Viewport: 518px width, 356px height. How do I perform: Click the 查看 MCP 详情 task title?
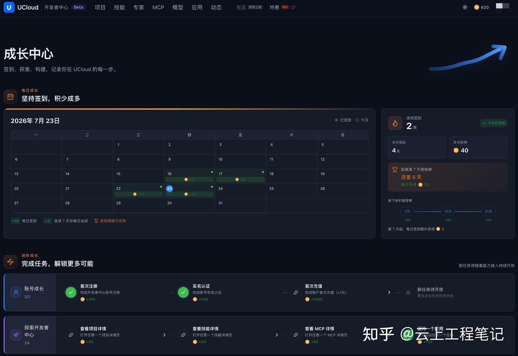(319, 329)
